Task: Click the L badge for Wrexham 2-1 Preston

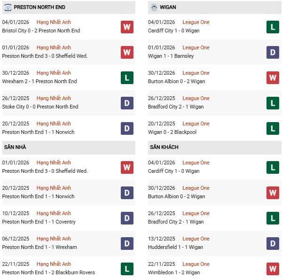Action: pyautogui.click(x=127, y=77)
